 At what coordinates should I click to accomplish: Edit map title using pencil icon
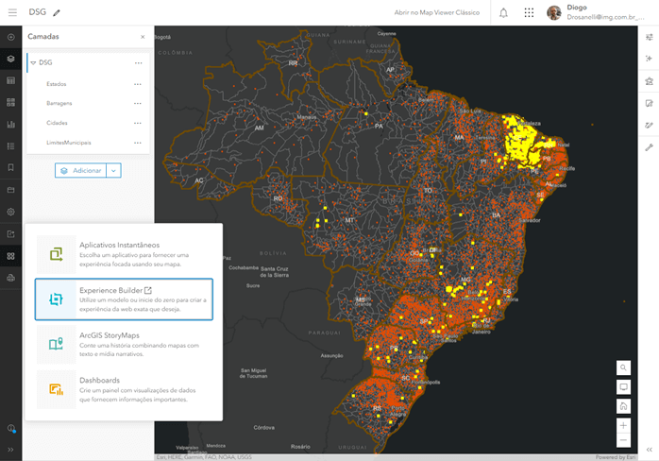tap(57, 13)
